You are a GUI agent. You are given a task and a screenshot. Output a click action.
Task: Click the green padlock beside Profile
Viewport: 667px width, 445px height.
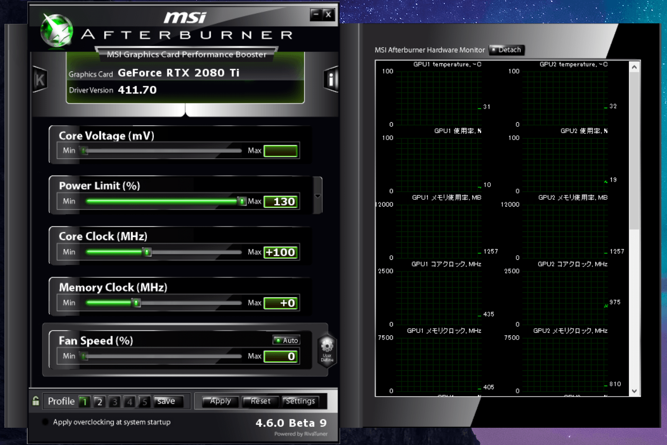[36, 401]
